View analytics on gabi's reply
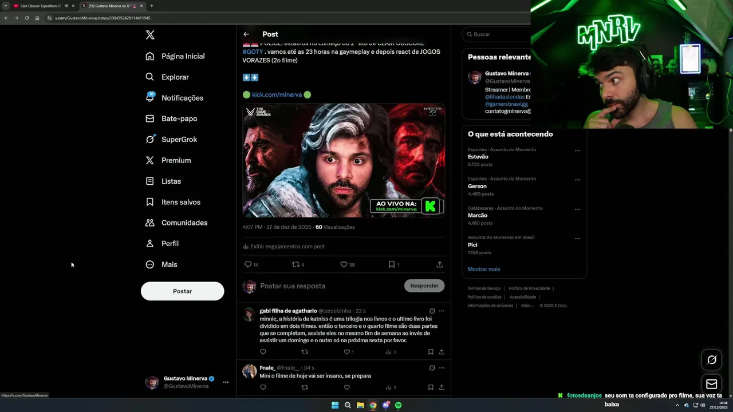 click(x=391, y=352)
